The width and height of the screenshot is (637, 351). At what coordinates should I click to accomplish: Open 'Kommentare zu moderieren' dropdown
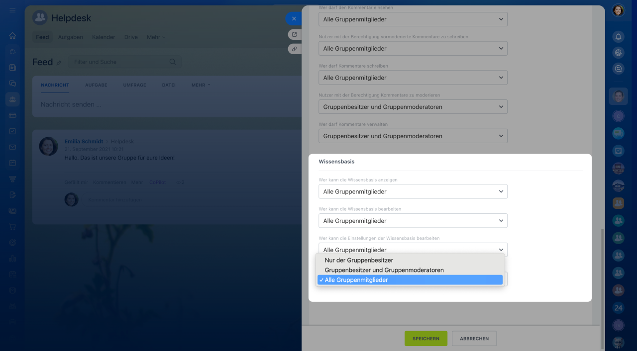pyautogui.click(x=413, y=107)
